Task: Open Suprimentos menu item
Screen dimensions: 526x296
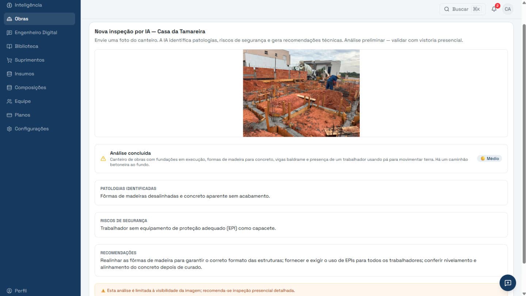Action: point(39,60)
